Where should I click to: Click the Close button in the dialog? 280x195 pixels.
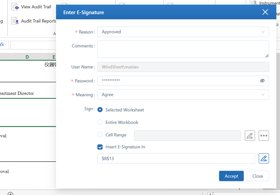pos(258,176)
